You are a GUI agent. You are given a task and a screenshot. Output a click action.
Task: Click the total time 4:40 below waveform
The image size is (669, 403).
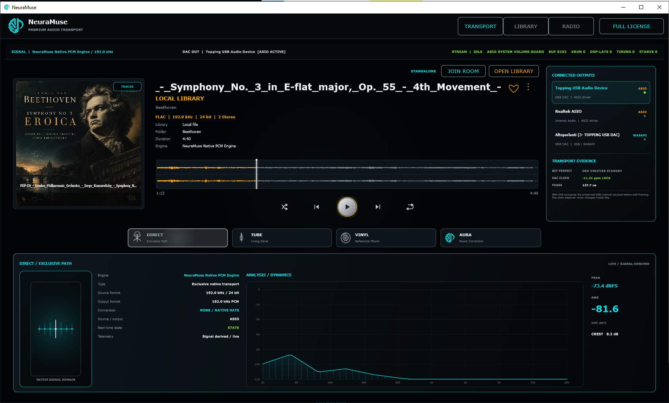pyautogui.click(x=534, y=193)
